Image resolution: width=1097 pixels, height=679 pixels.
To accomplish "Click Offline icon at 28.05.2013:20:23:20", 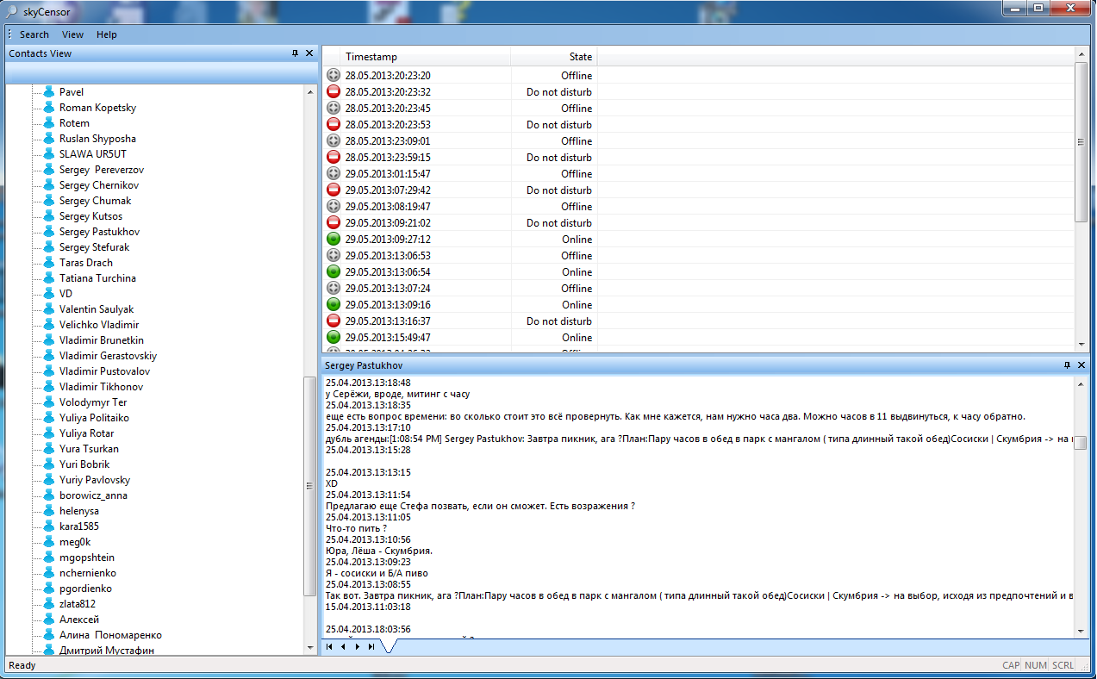I will point(333,75).
